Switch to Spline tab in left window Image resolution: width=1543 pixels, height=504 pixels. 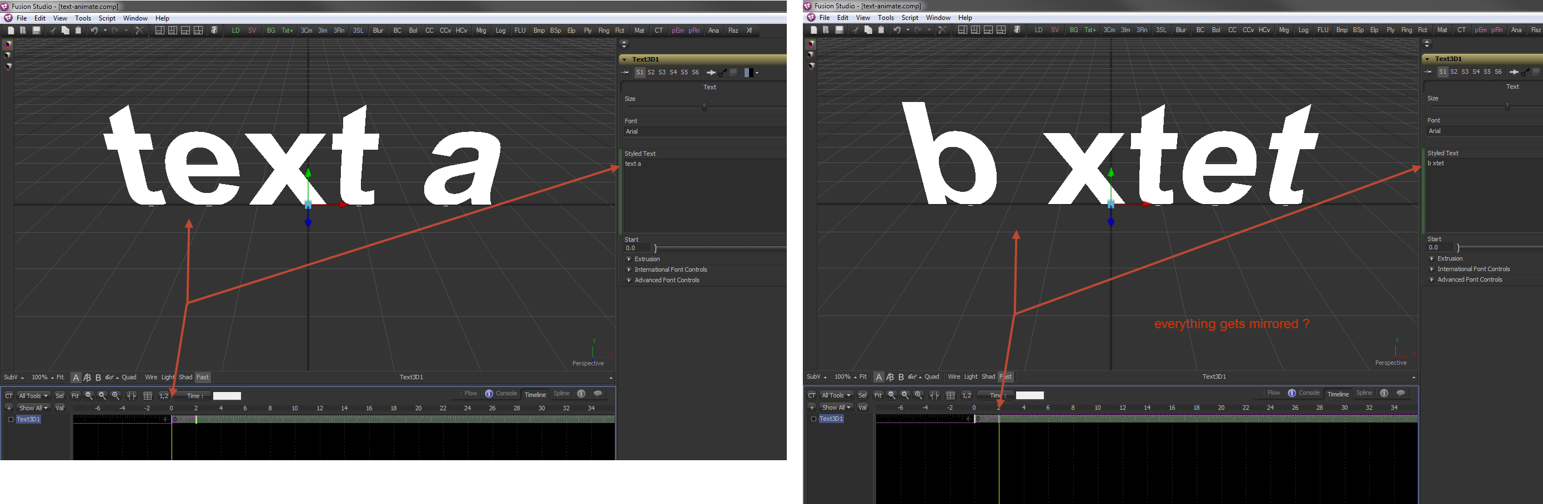click(x=561, y=394)
